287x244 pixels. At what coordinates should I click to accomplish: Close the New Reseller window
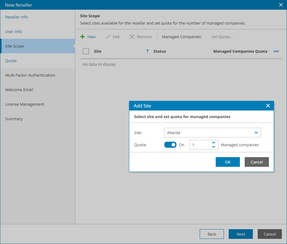coord(281,5)
